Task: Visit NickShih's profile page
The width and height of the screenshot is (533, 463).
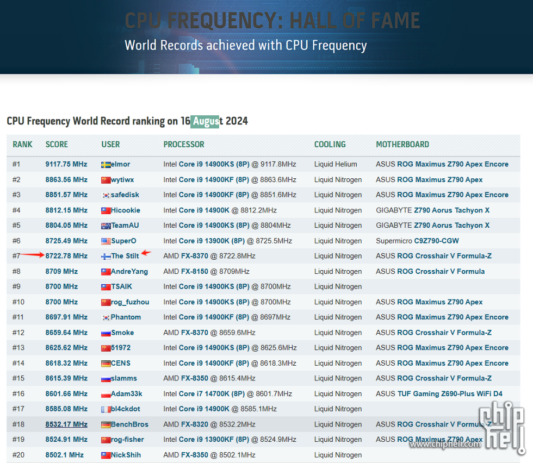Action: [126, 455]
